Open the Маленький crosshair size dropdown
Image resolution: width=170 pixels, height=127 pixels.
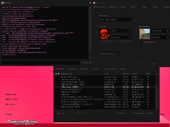coord(160,31)
